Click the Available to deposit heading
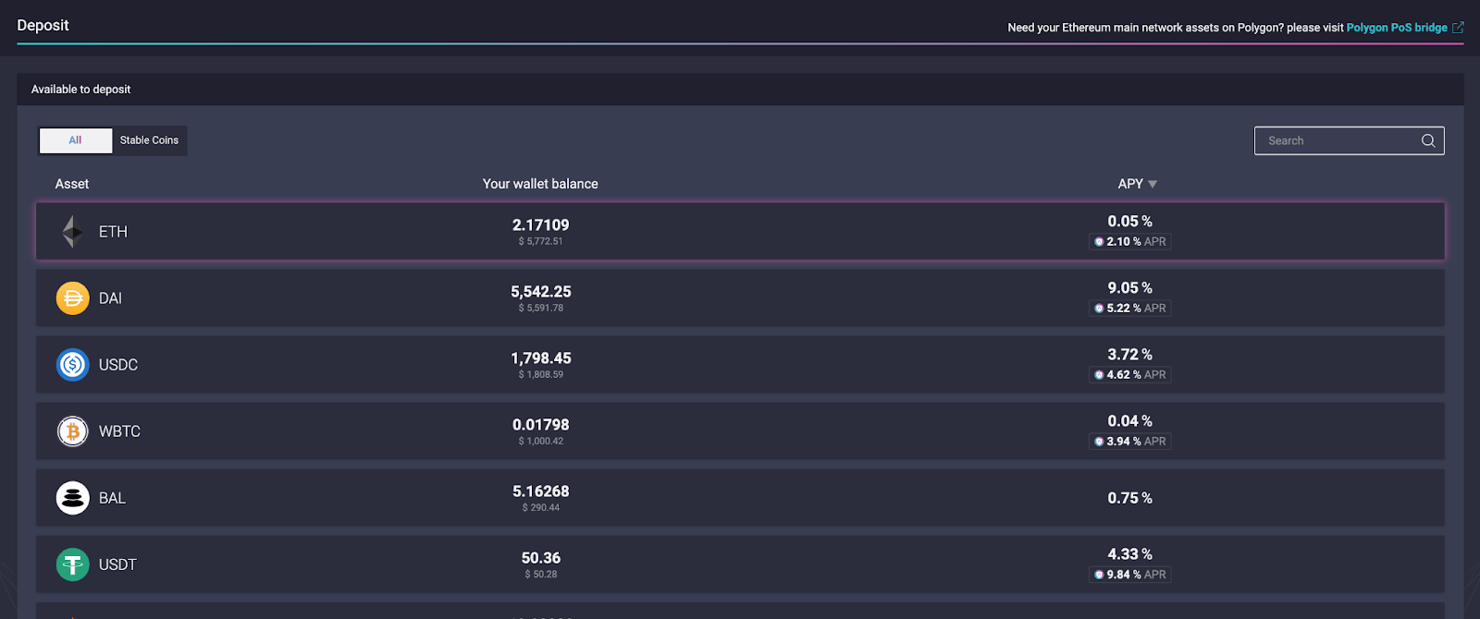The height and width of the screenshot is (619, 1480). click(80, 90)
